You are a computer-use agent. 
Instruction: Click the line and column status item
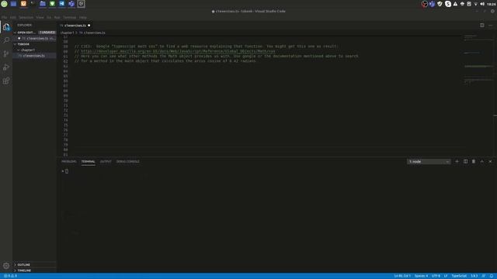(x=402, y=276)
